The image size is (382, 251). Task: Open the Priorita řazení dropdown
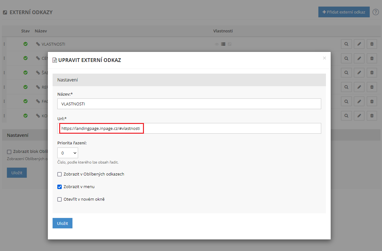(68, 153)
